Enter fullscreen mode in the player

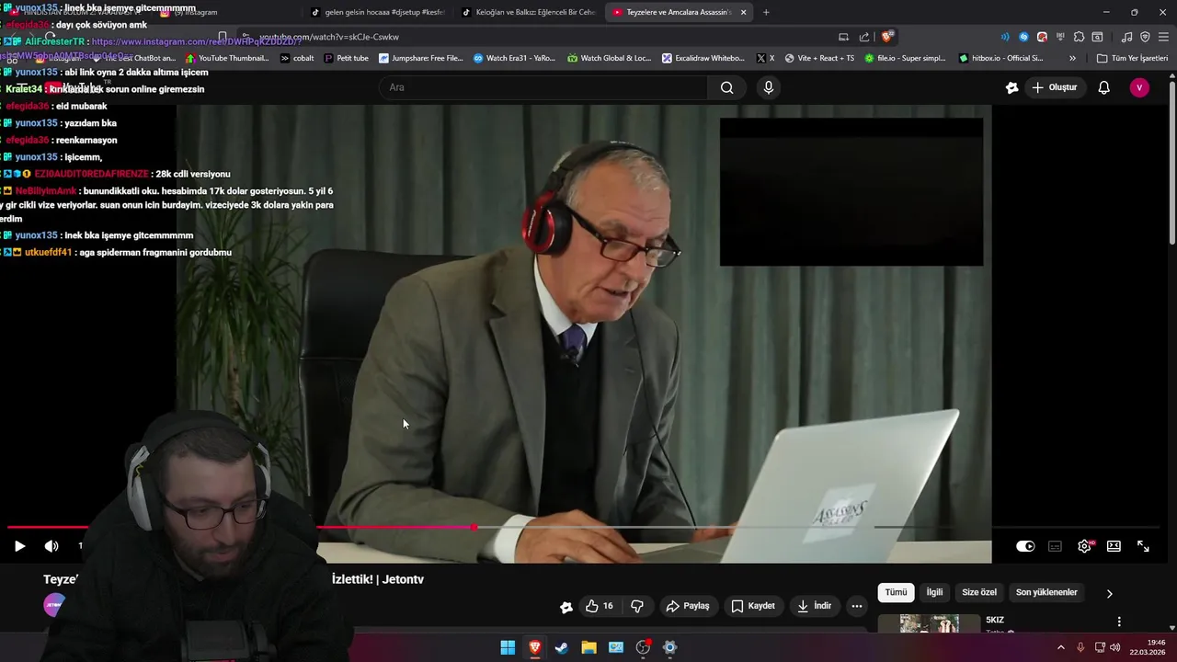click(1143, 546)
